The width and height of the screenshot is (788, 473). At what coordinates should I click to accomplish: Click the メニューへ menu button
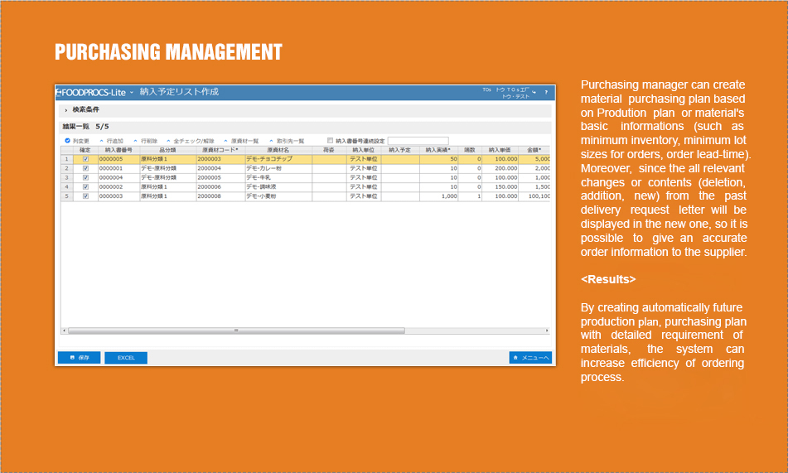click(x=530, y=358)
